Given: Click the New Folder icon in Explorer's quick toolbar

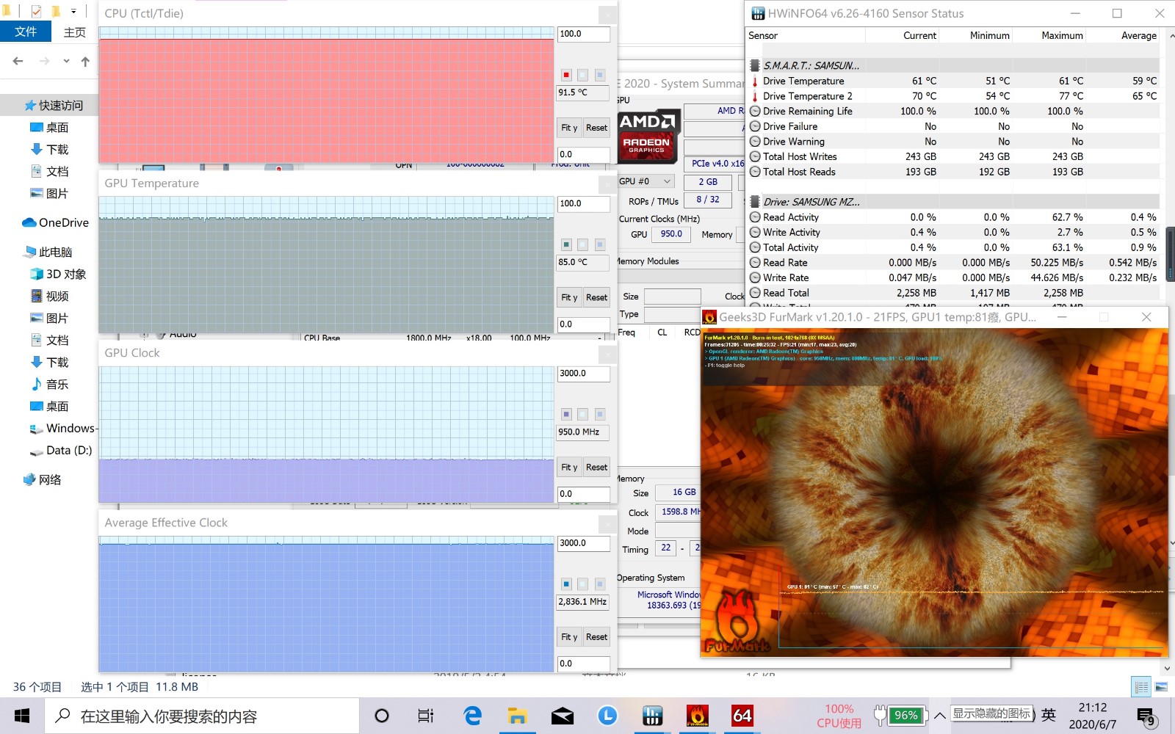Looking at the screenshot, I should click(x=56, y=12).
